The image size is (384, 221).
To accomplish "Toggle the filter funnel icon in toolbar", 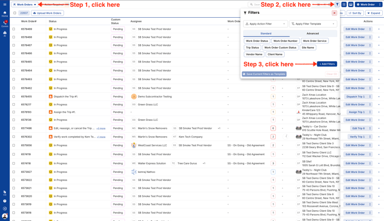I will tap(337, 5).
